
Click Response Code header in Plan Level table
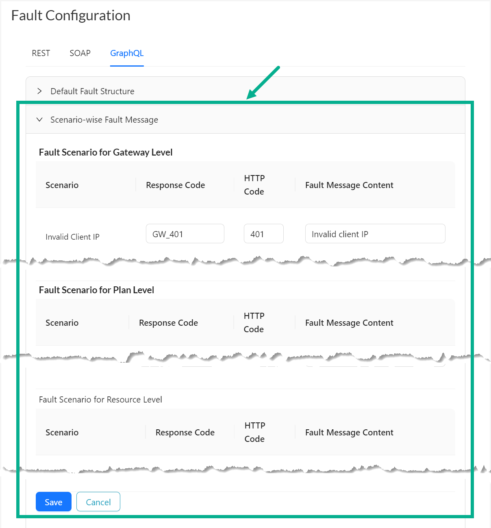[x=168, y=323]
